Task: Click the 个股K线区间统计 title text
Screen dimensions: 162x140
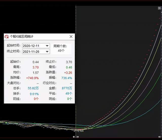Action: pyautogui.click(x=22, y=36)
